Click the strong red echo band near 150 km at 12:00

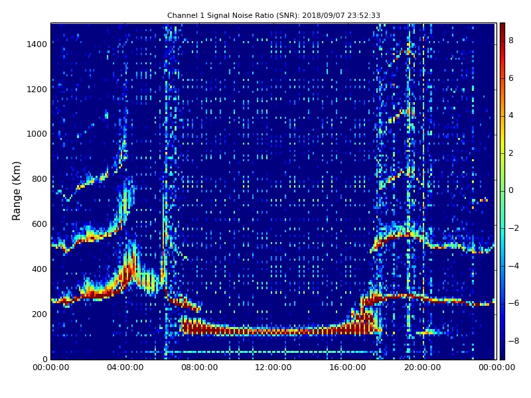(273, 330)
